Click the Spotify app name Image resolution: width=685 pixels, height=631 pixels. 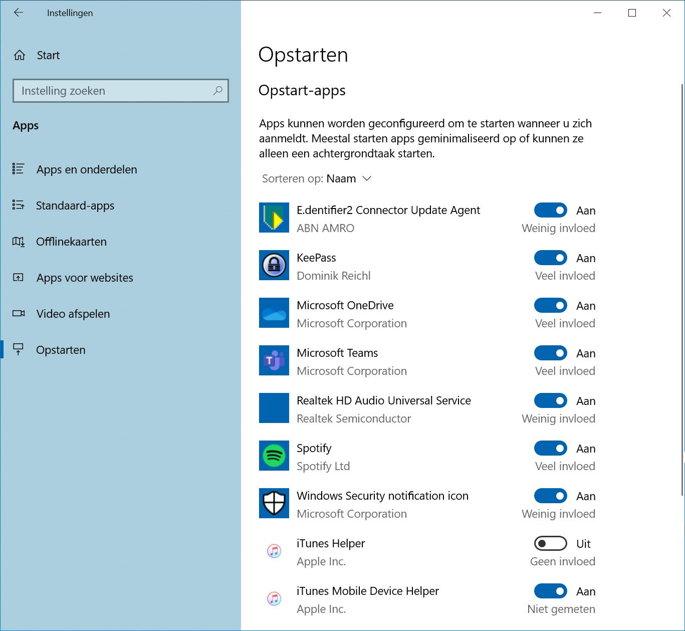314,448
